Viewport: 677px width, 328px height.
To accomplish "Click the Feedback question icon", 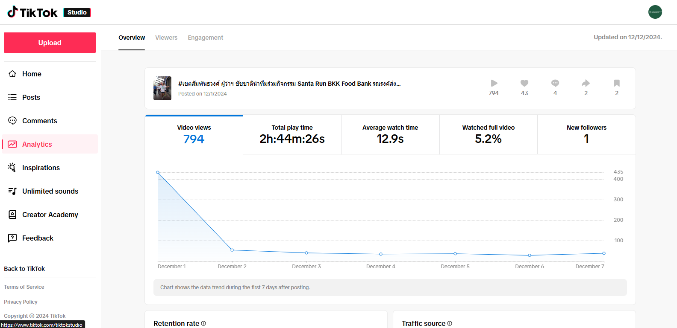I will (12, 238).
